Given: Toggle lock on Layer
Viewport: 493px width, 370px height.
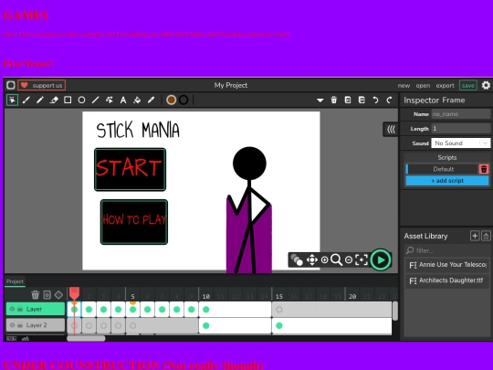Looking at the screenshot, I should (20, 309).
